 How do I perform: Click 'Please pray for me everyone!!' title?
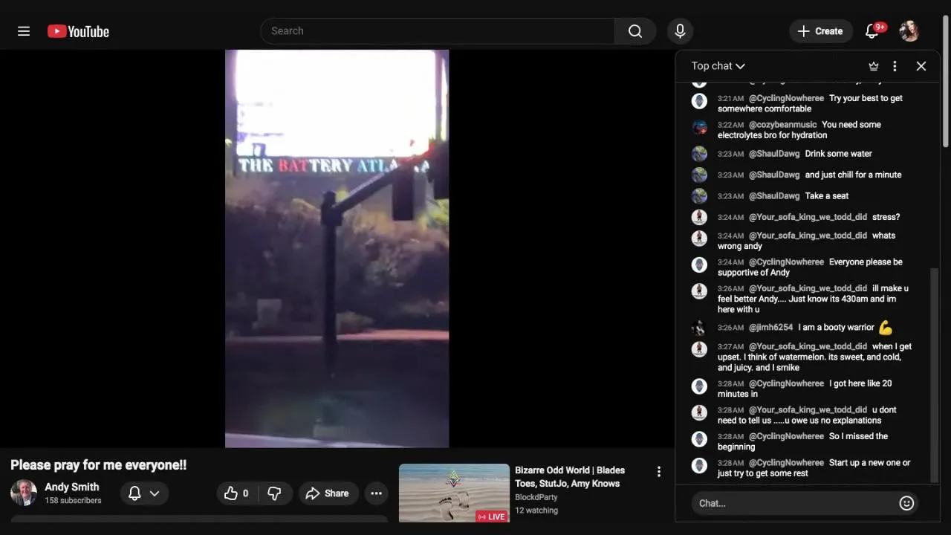coord(99,465)
